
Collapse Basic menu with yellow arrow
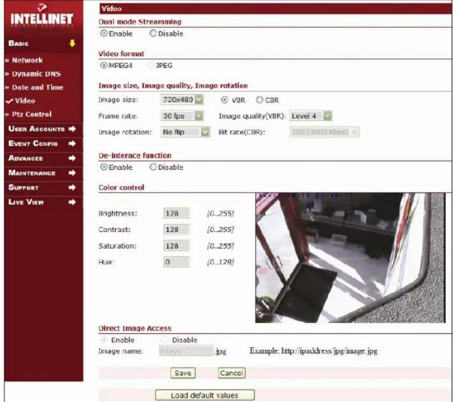[x=72, y=43]
